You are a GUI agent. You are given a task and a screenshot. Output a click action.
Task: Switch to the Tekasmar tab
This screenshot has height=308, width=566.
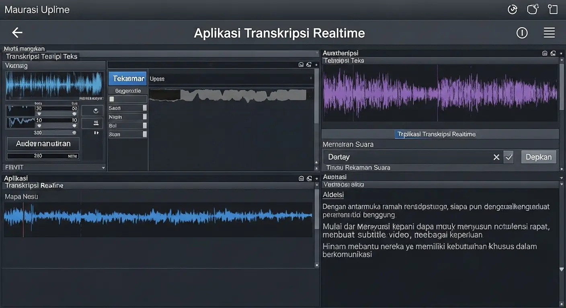coord(127,78)
